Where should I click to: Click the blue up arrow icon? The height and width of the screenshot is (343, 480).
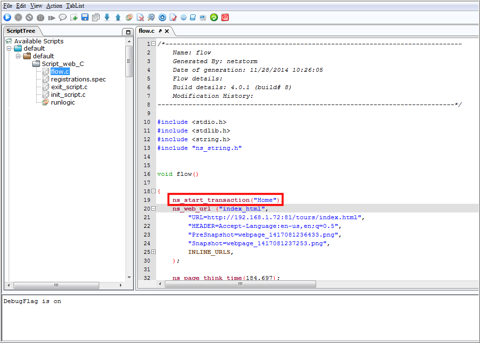(x=118, y=17)
